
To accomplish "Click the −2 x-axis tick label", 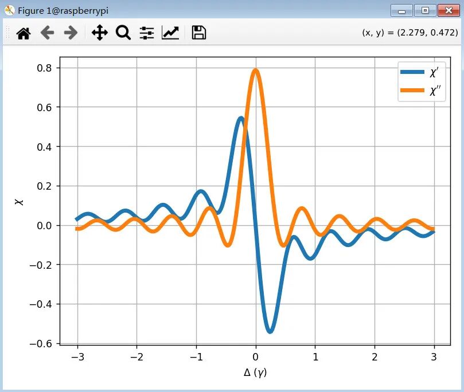I will (x=137, y=357).
